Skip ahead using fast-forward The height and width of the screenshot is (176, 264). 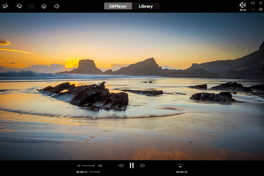[142, 165]
